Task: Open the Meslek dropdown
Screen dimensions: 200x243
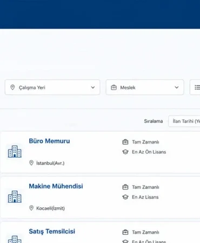Action: [x=145, y=87]
